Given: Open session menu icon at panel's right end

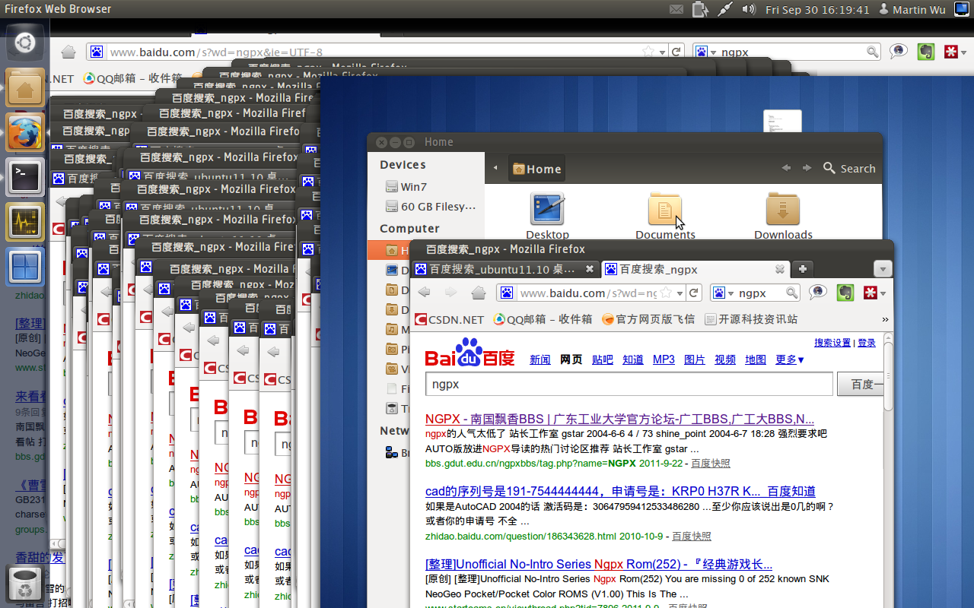Looking at the screenshot, I should click(961, 9).
